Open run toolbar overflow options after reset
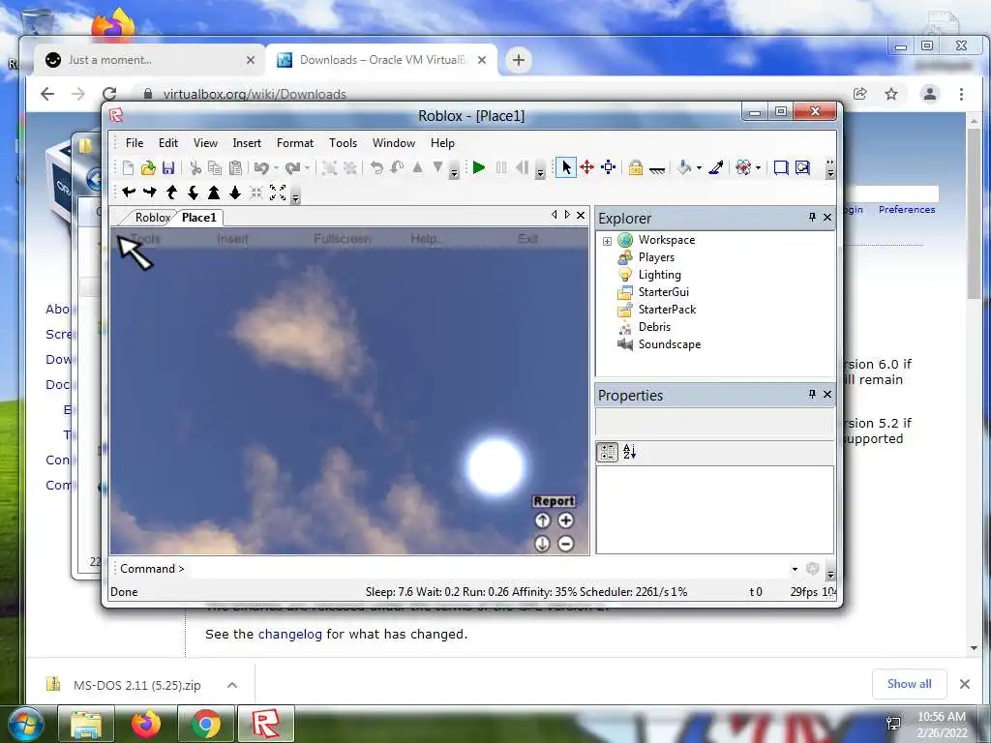Viewport: 991px width, 743px height. [540, 171]
